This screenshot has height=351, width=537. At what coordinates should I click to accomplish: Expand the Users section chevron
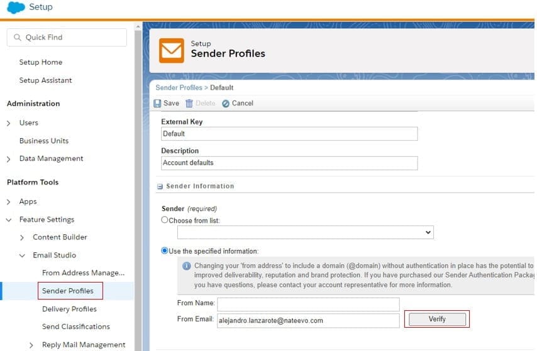(x=9, y=123)
